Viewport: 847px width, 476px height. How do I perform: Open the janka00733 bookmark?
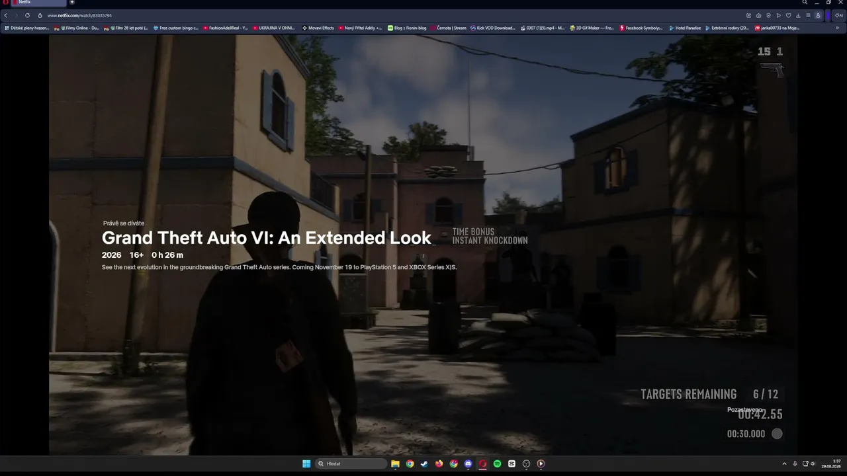pos(778,28)
